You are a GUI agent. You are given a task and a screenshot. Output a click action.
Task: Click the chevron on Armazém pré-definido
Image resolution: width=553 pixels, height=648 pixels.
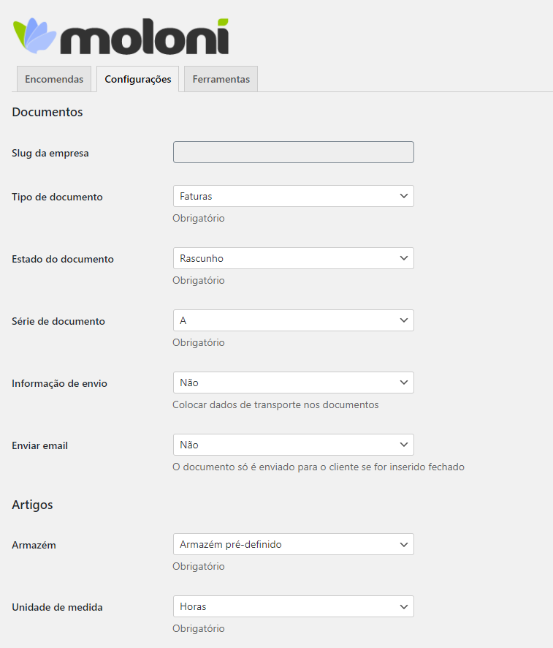click(403, 544)
